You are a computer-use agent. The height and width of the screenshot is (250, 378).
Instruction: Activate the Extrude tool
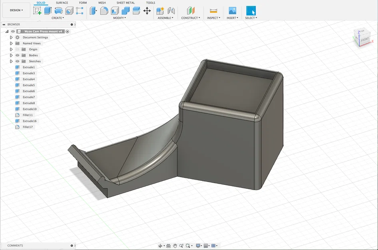click(x=48, y=10)
